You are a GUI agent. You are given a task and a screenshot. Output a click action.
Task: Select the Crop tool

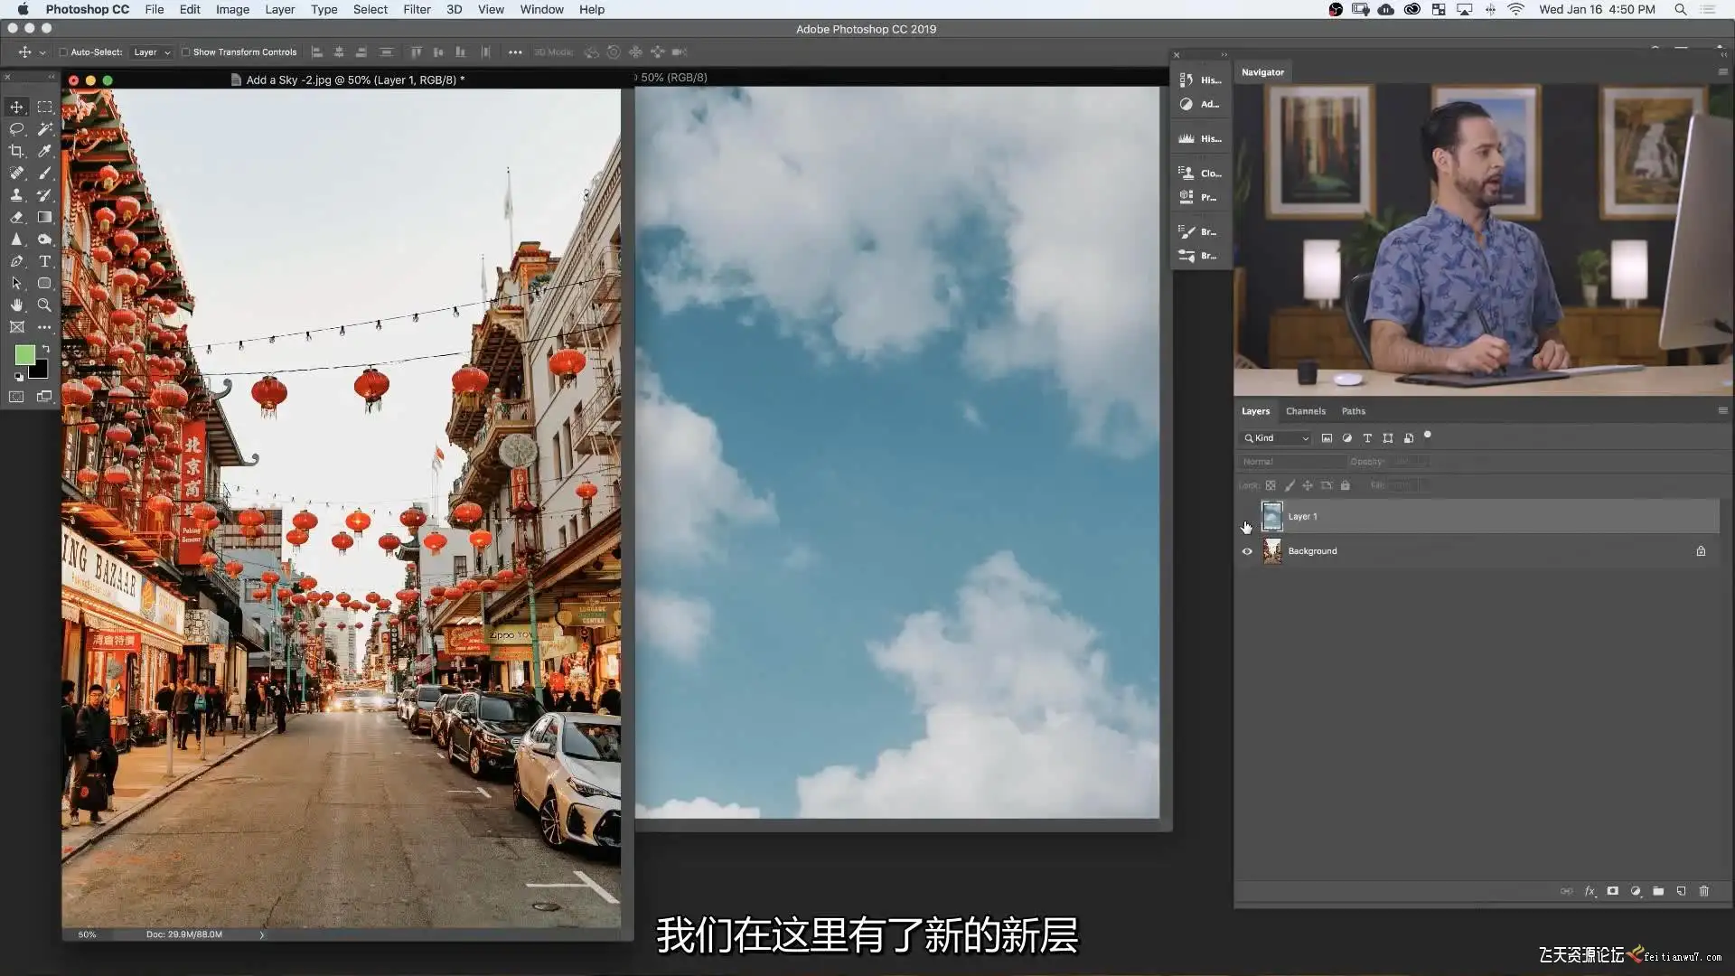pos(16,151)
